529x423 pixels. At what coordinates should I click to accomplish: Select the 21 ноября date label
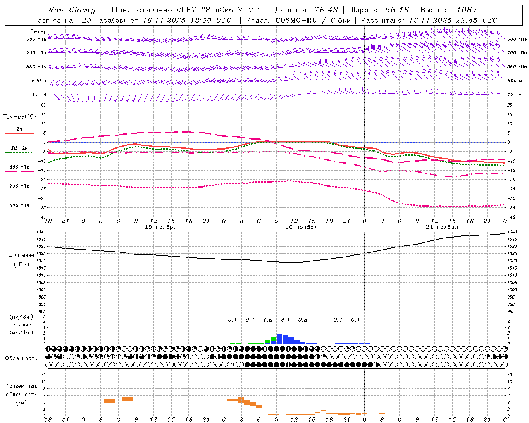click(x=442, y=227)
